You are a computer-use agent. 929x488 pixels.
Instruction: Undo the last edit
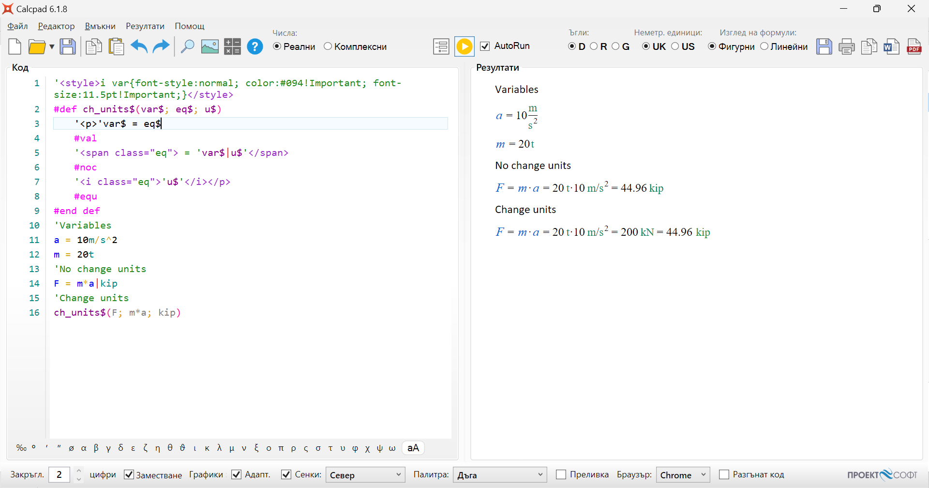138,46
